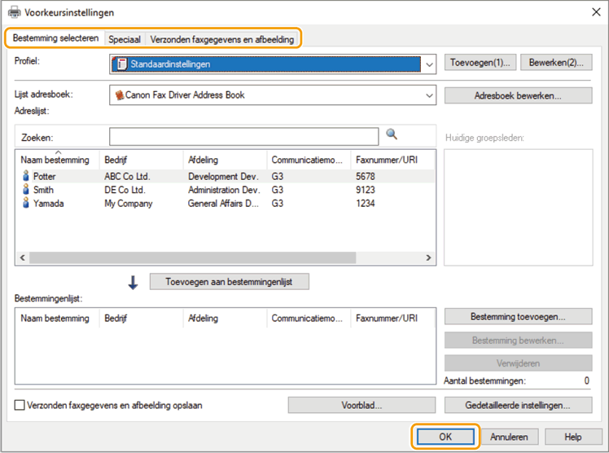
Task: Click the Voorblad button
Action: (361, 405)
